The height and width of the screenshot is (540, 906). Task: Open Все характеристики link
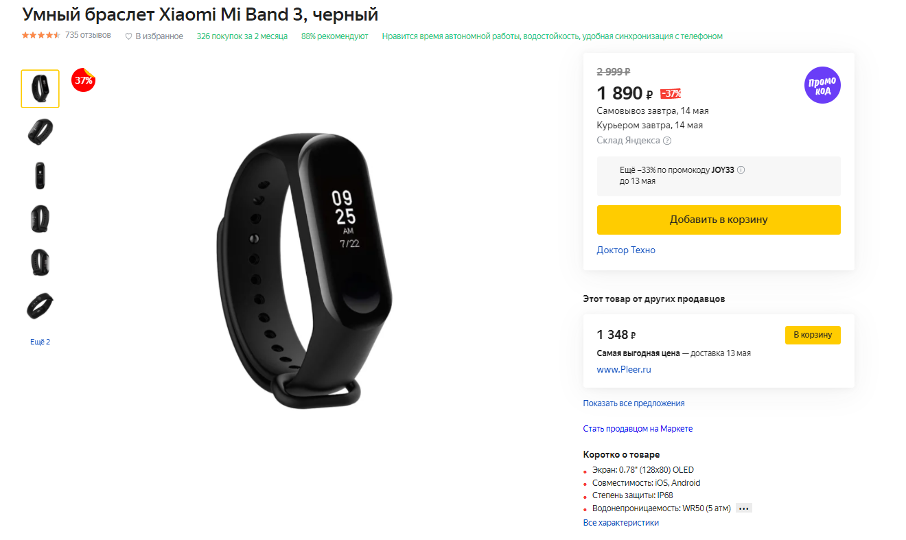pyautogui.click(x=620, y=523)
